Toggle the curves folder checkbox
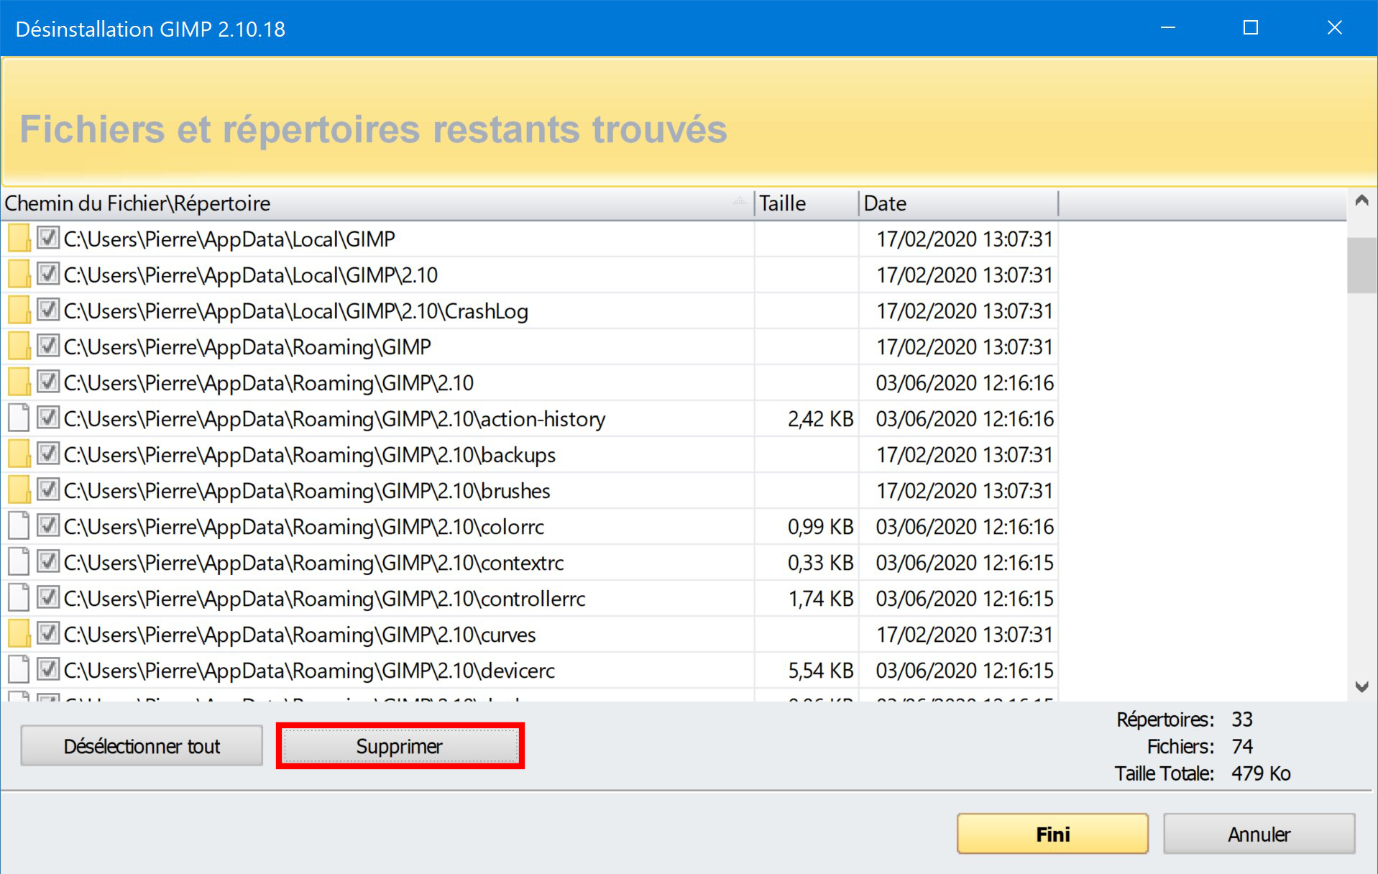 click(x=48, y=633)
